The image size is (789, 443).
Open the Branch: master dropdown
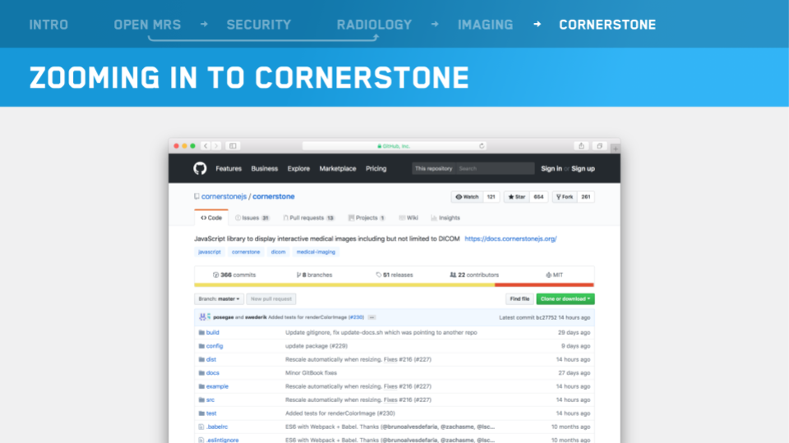point(218,299)
